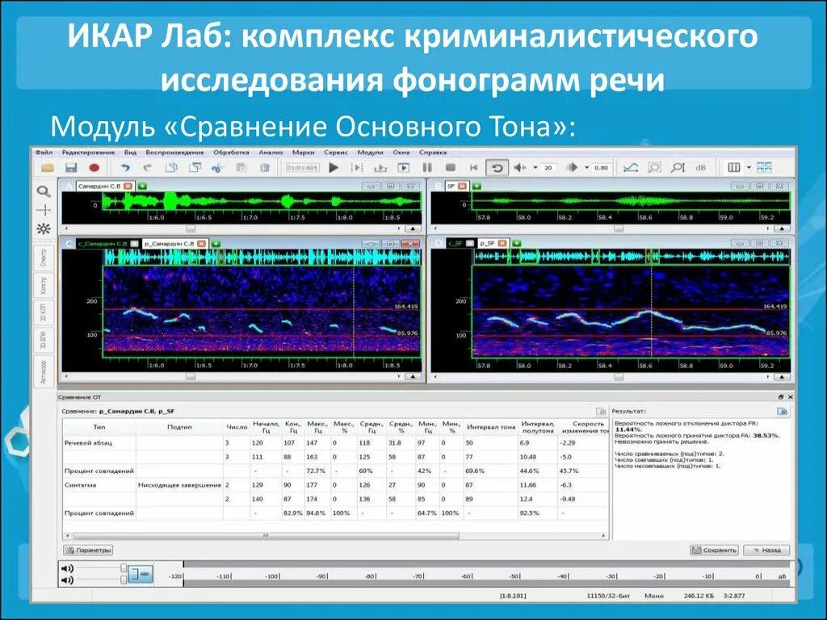Pause playback with the pause icon
Viewport: 827px width, 620px height.
[427, 168]
